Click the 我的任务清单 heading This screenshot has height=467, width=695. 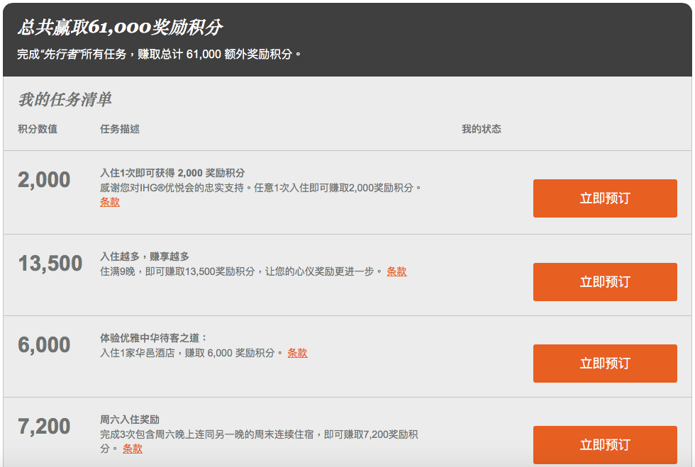pos(65,99)
